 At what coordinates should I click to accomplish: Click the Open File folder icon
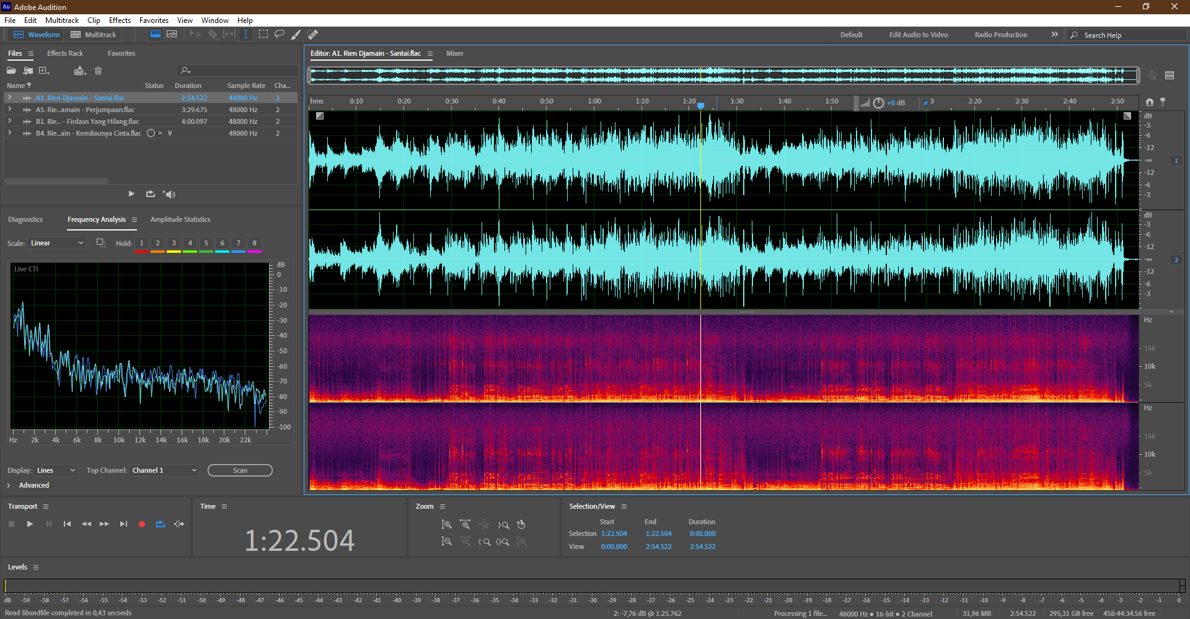click(x=11, y=71)
